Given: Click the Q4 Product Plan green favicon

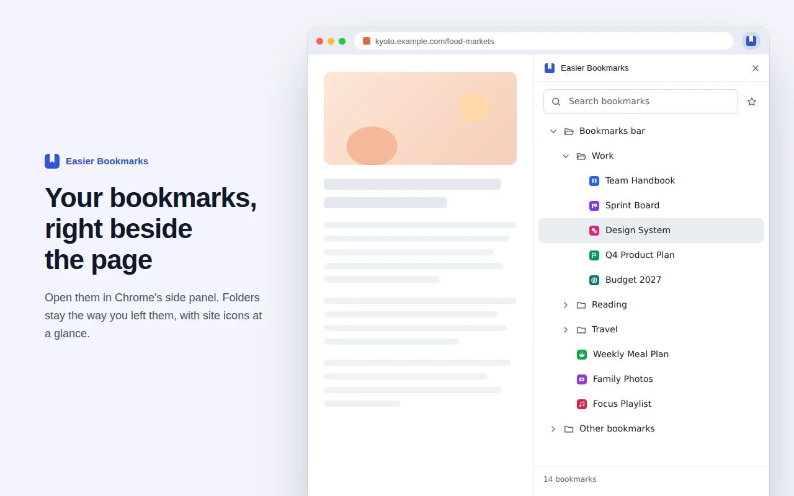Looking at the screenshot, I should point(594,255).
